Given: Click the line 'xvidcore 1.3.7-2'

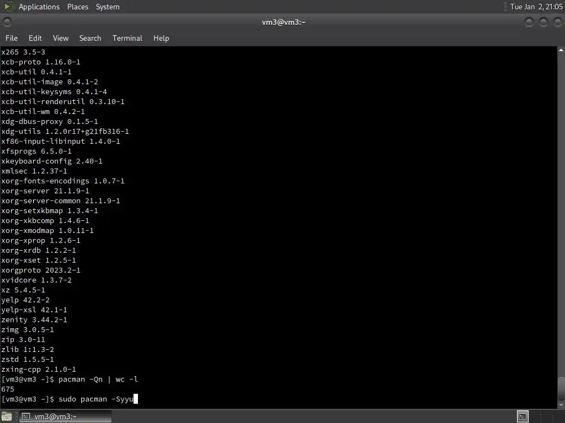Looking at the screenshot, I should coord(36,280).
